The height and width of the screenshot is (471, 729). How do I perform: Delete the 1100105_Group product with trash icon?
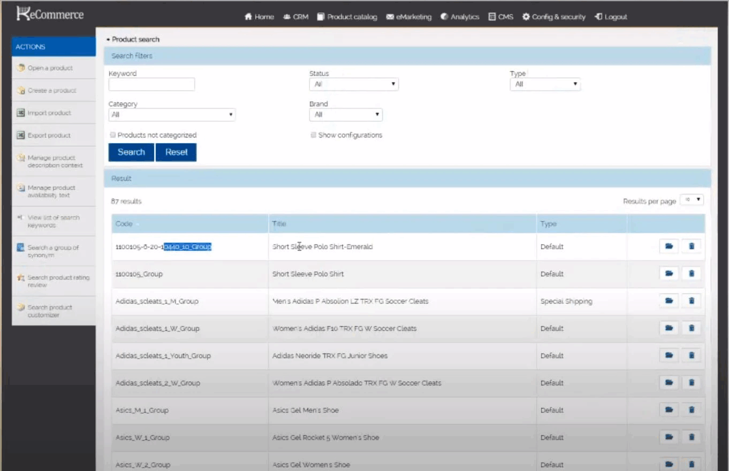691,273
